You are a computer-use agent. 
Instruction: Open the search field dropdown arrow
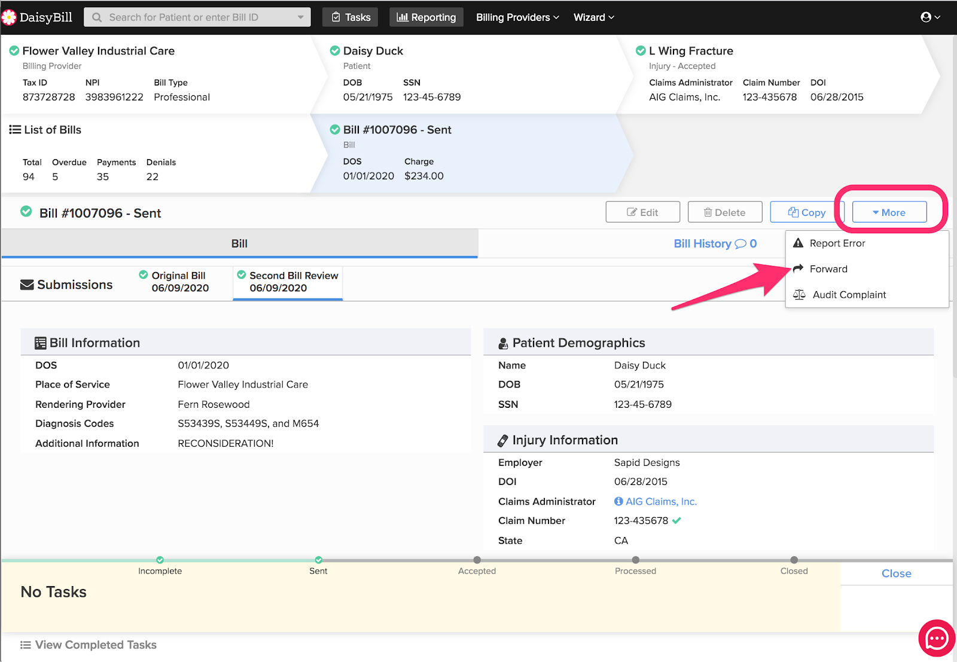click(x=300, y=17)
